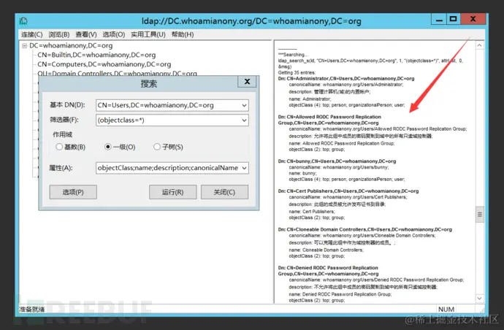Image resolution: width=504 pixels, height=330 pixels.
Task: Click the Dn: CN=Administrator result line
Action: (x=346, y=78)
